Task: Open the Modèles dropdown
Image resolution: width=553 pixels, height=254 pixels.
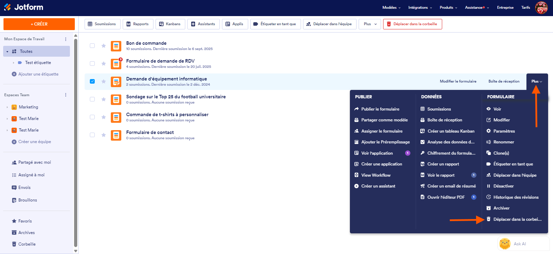Action: point(392,7)
